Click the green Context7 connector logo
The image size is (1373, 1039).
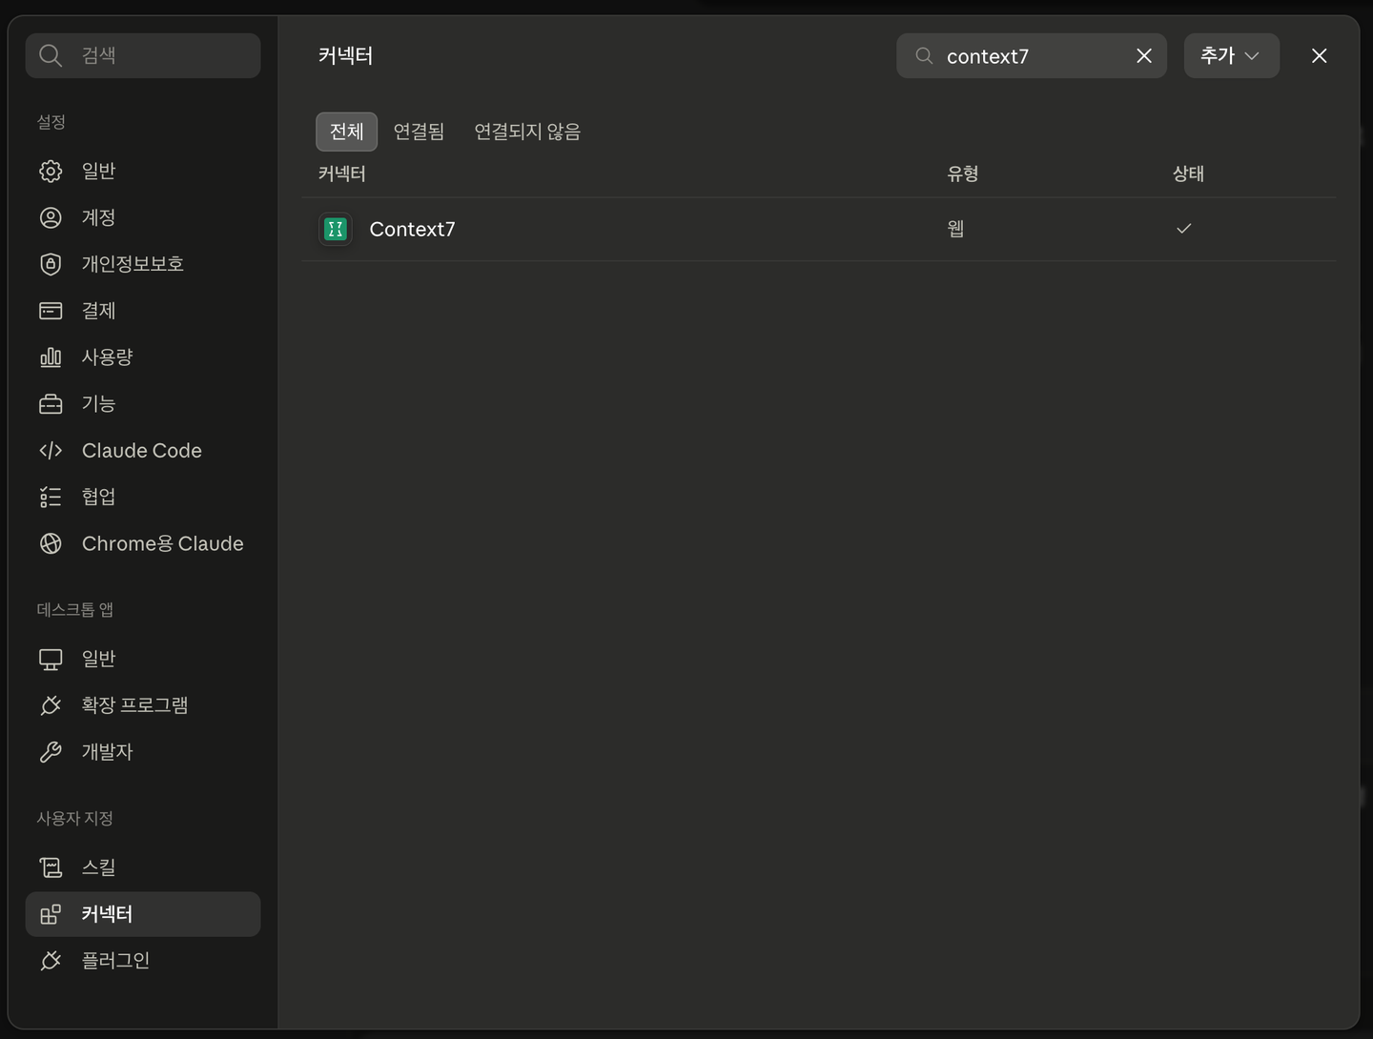pyautogui.click(x=335, y=229)
